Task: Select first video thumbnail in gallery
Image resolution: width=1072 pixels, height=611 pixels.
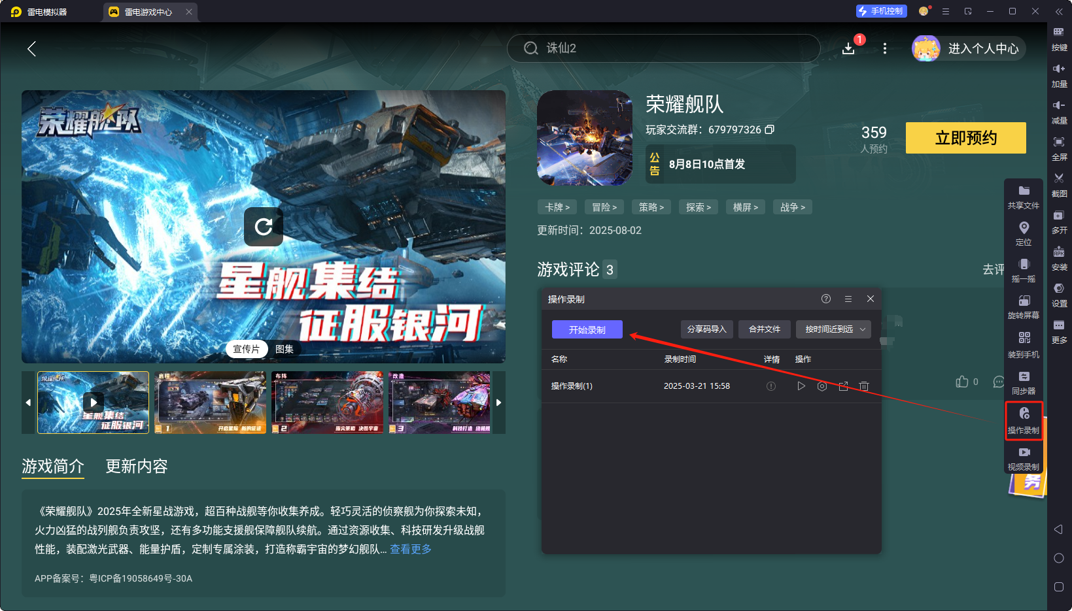Action: pos(93,403)
